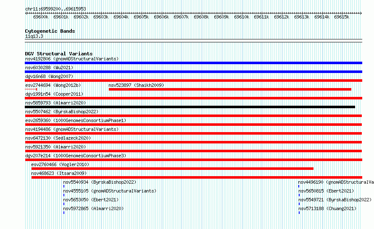
Task: Click the blue tick under nsv5650815 Ebert2021
Action: pos(299,195)
